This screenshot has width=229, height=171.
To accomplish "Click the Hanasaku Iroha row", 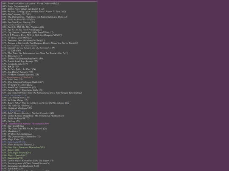I will tap(15, 64).
